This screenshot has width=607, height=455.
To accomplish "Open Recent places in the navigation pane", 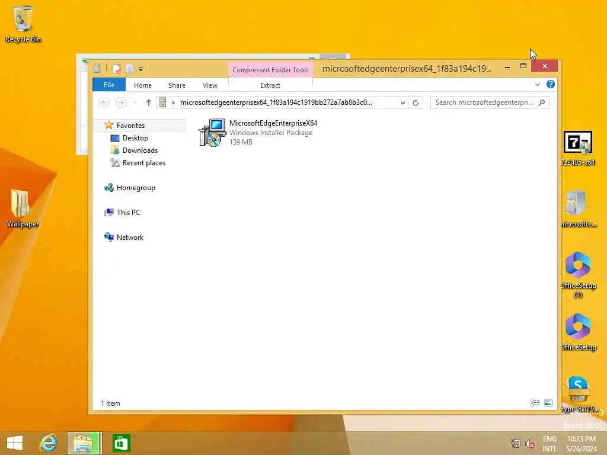I will coord(144,163).
